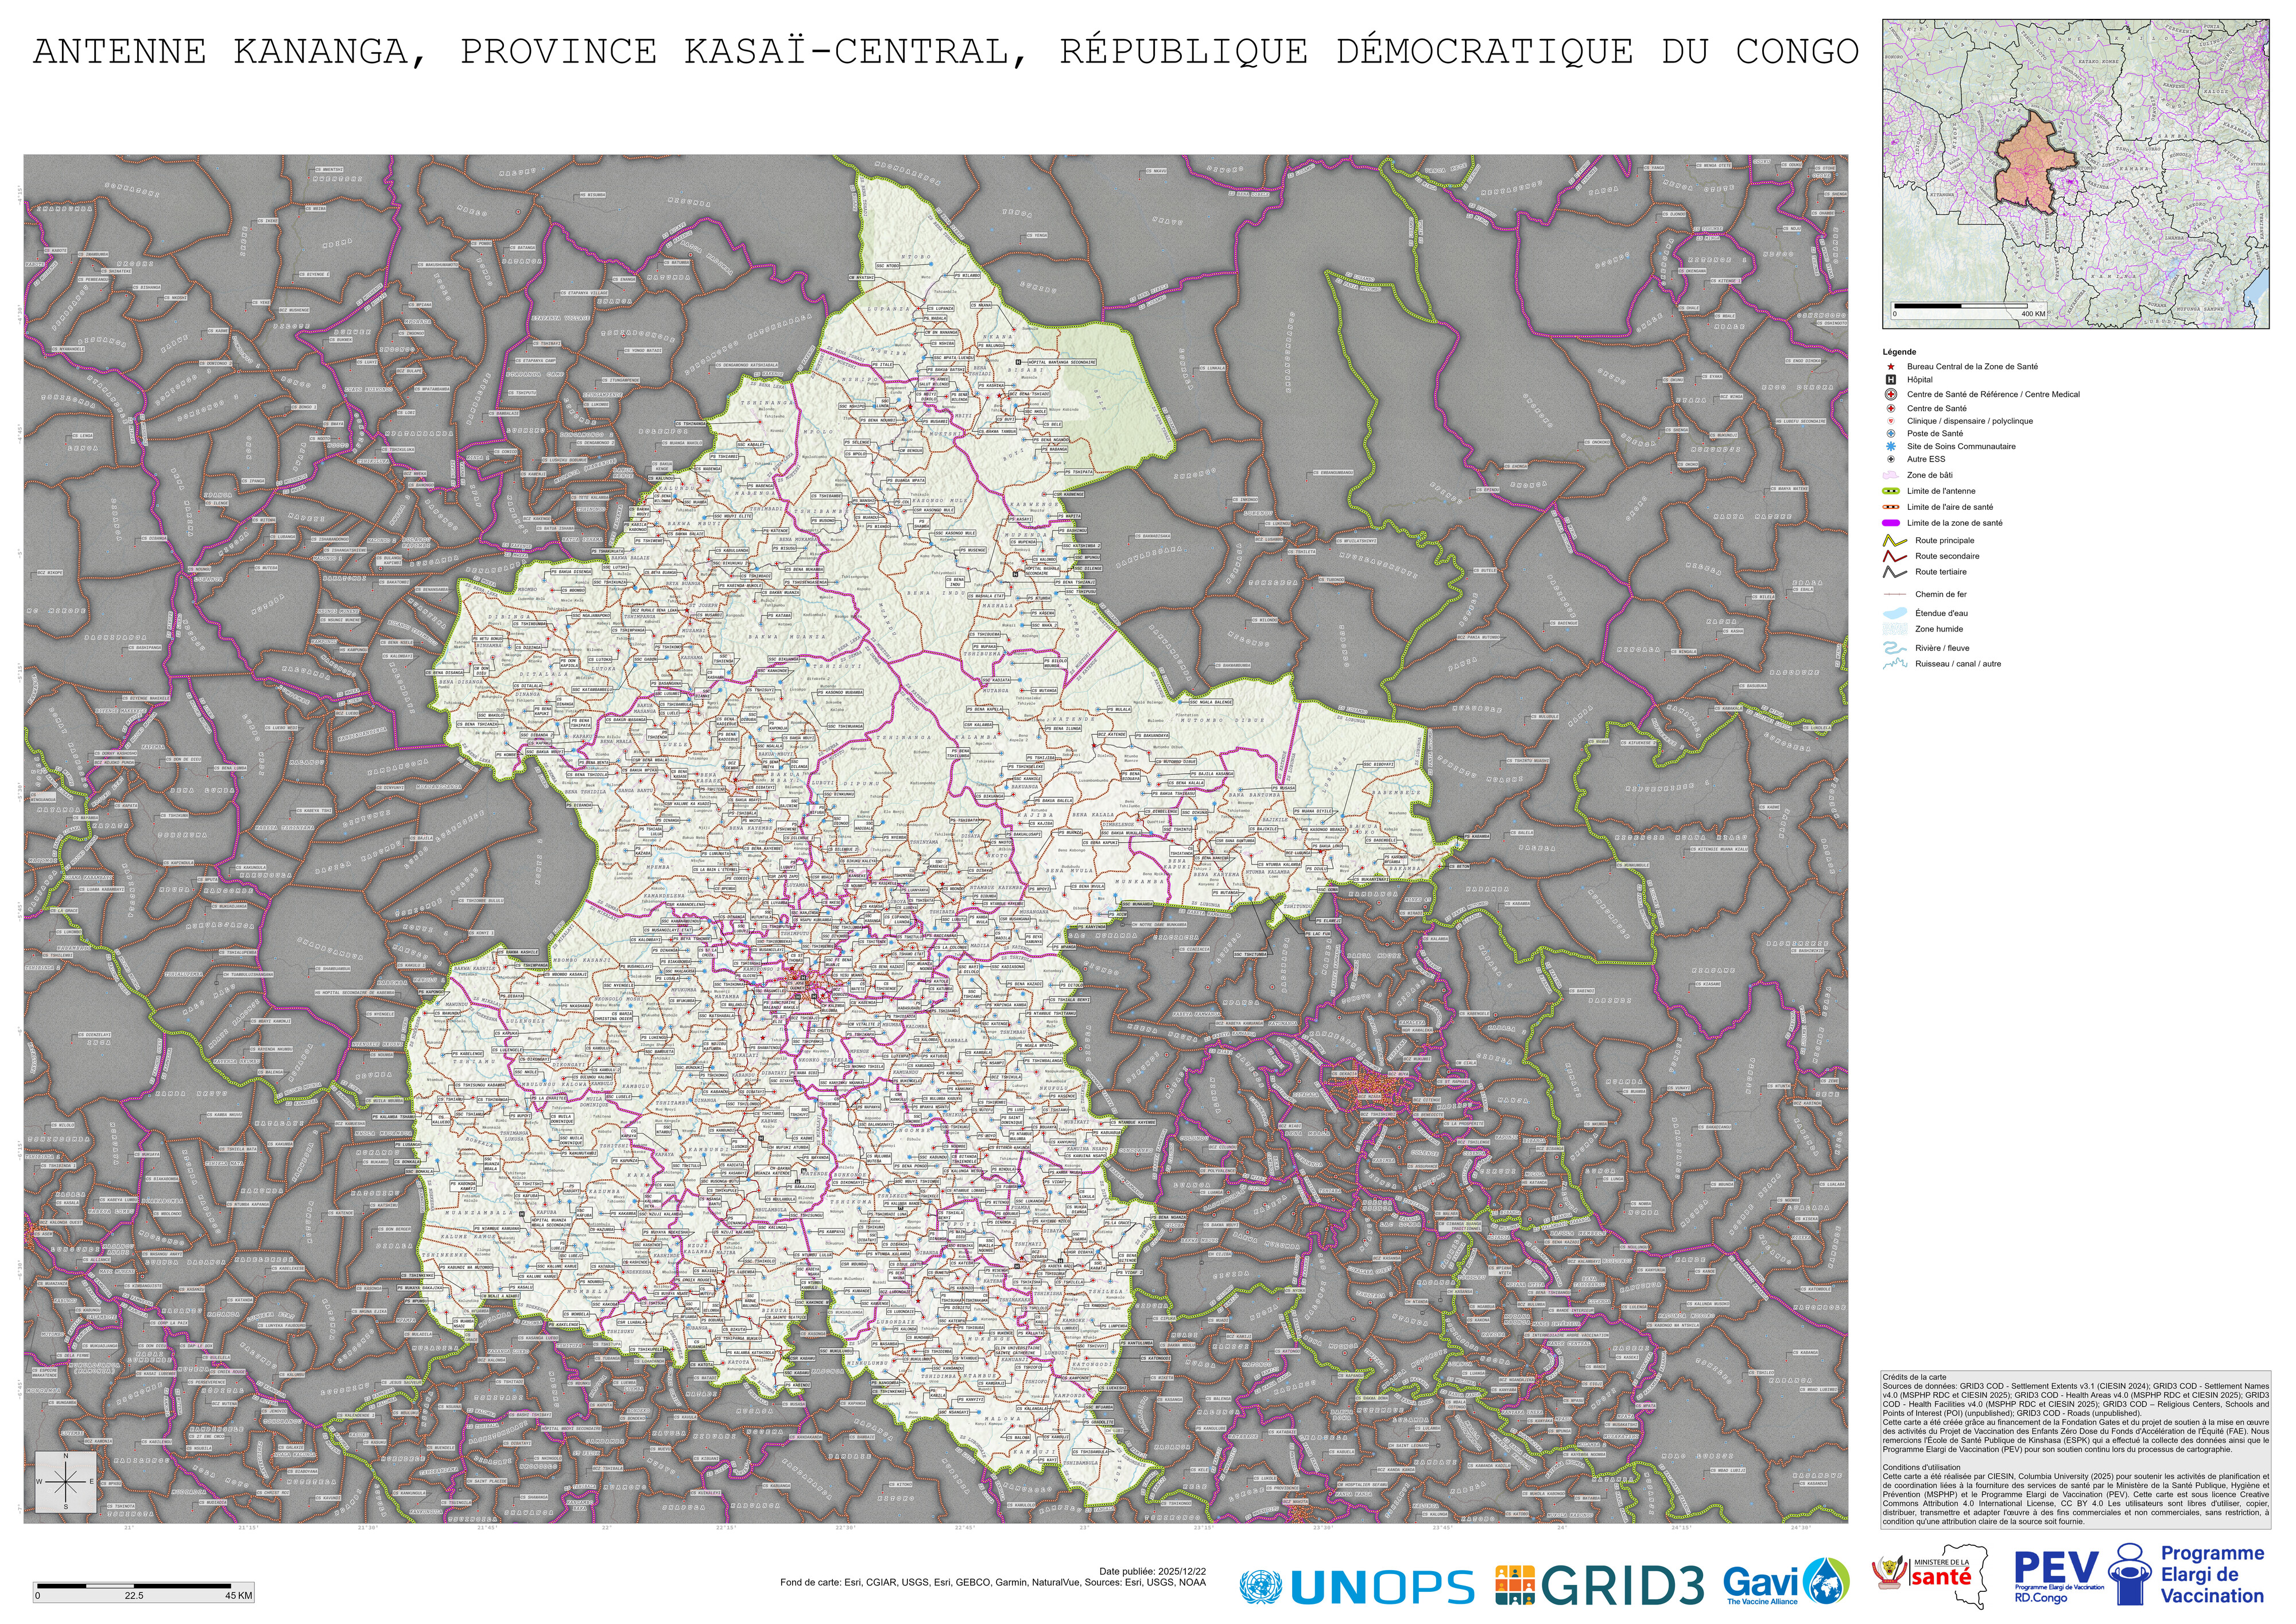
Task: Open the inset locator map thumbnail
Action: [2076, 174]
